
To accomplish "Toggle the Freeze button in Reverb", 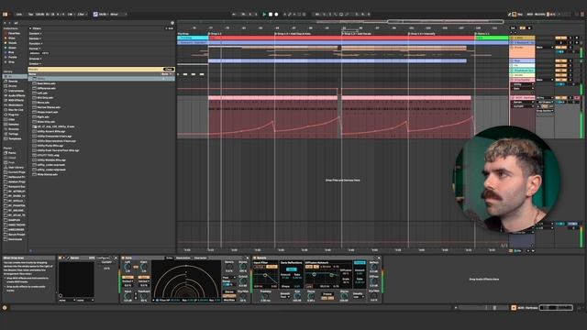I will (327, 294).
